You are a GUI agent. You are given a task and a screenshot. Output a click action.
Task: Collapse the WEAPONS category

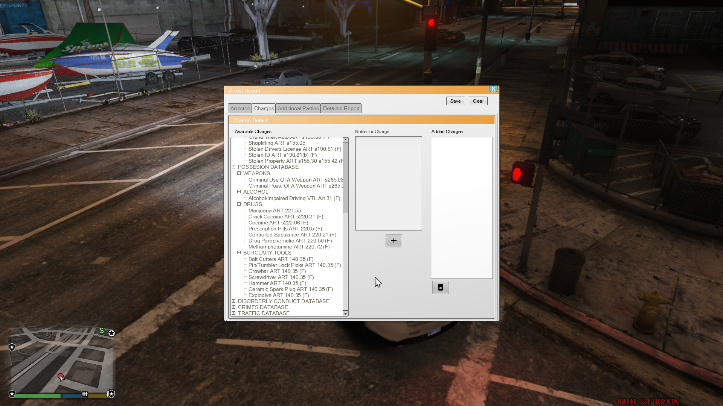[239, 173]
